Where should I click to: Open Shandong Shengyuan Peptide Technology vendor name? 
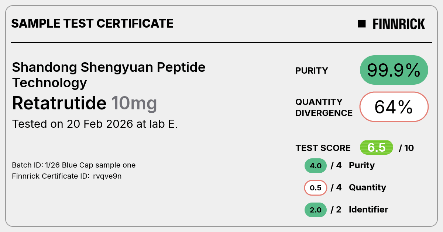(109, 75)
